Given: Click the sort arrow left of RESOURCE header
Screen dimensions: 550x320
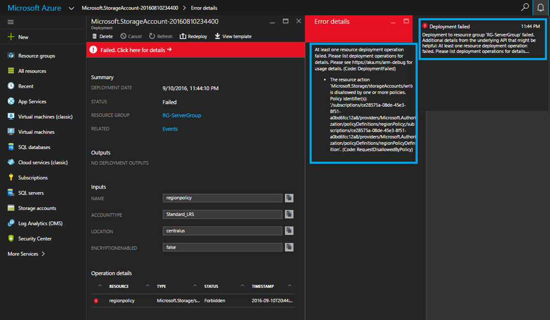Looking at the screenshot, I should click(100, 286).
